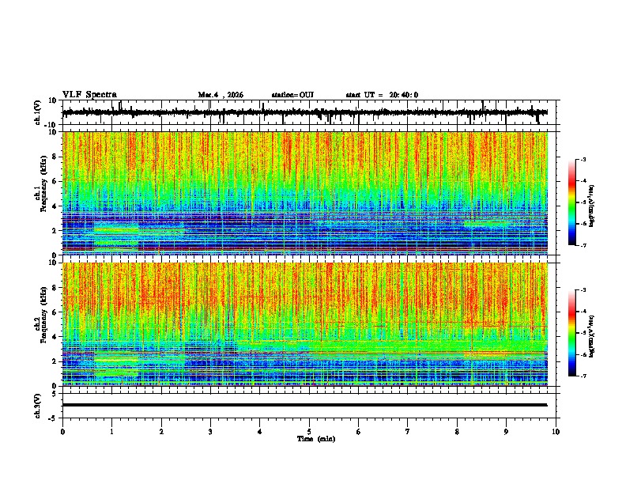626x484 pixels.
Task: Click the "2" kHz tick on ch.2 spectrogram
Action: tap(55, 361)
